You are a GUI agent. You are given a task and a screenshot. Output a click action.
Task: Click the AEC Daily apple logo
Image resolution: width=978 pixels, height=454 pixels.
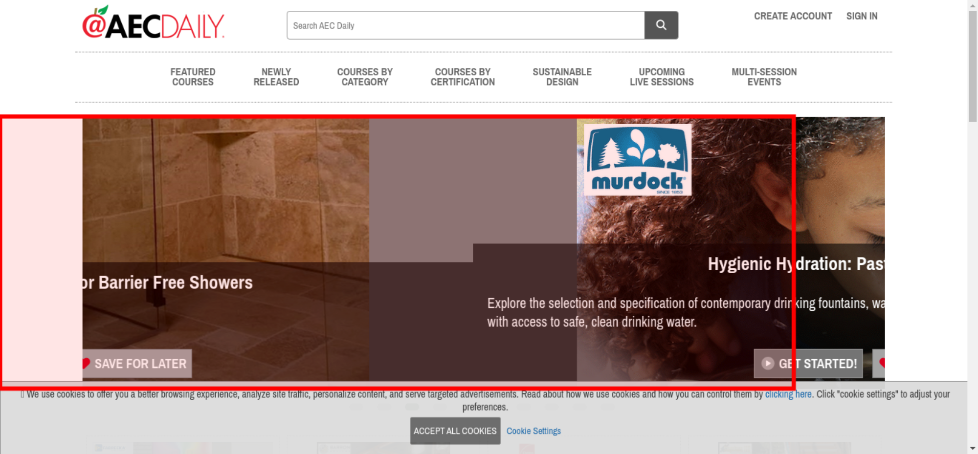pos(153,23)
